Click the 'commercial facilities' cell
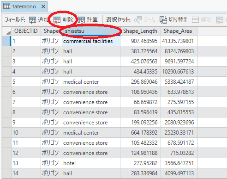The image size is (227, 179). click(91, 41)
